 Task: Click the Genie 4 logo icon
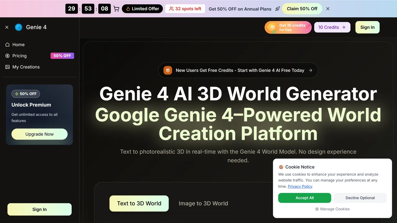19,27
